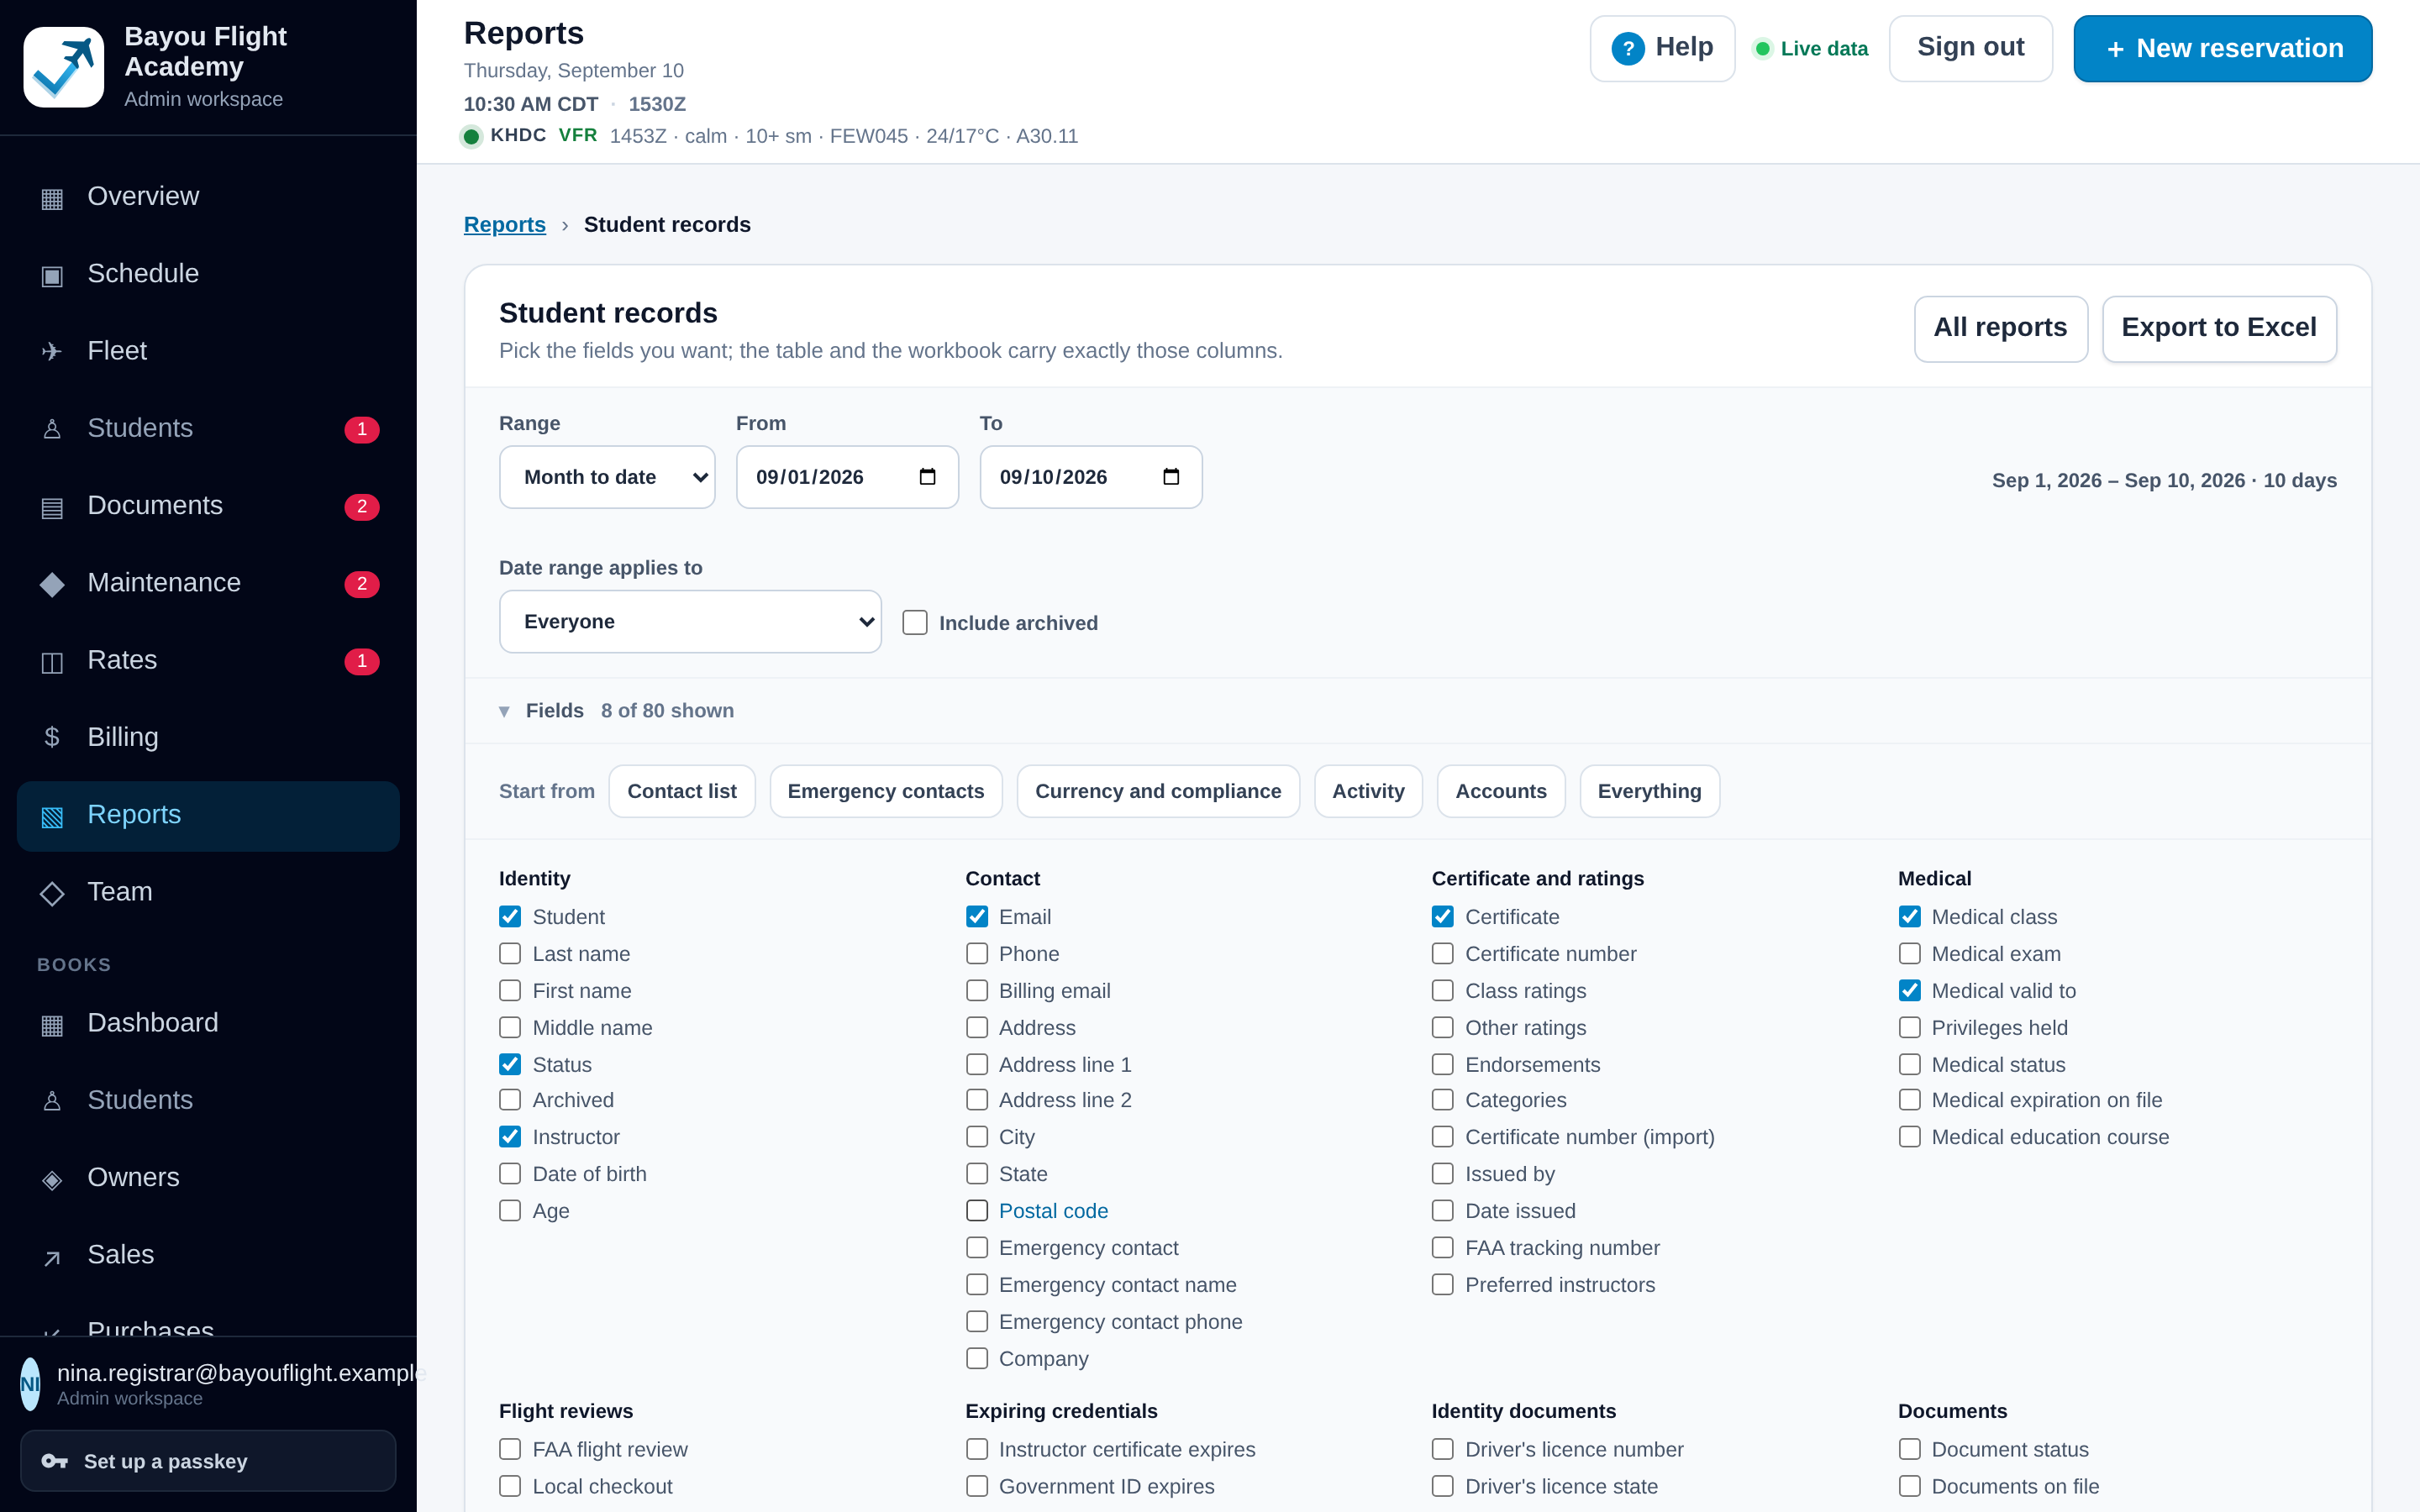Enable the Include archived checkbox
The image size is (2420, 1512).
(x=914, y=622)
